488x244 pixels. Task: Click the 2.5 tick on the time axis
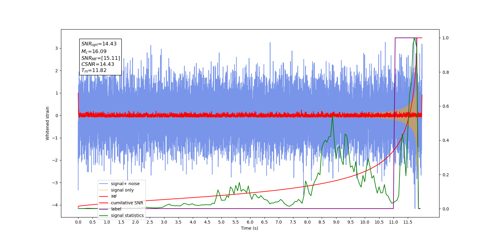click(x=150, y=222)
